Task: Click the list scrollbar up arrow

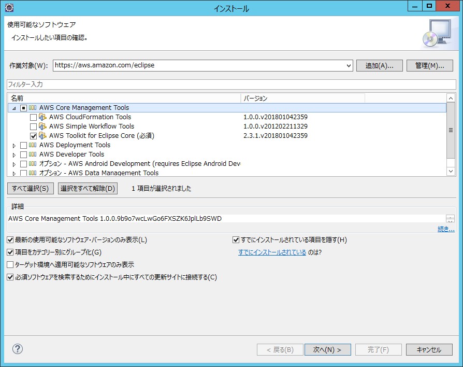Action: (451, 98)
